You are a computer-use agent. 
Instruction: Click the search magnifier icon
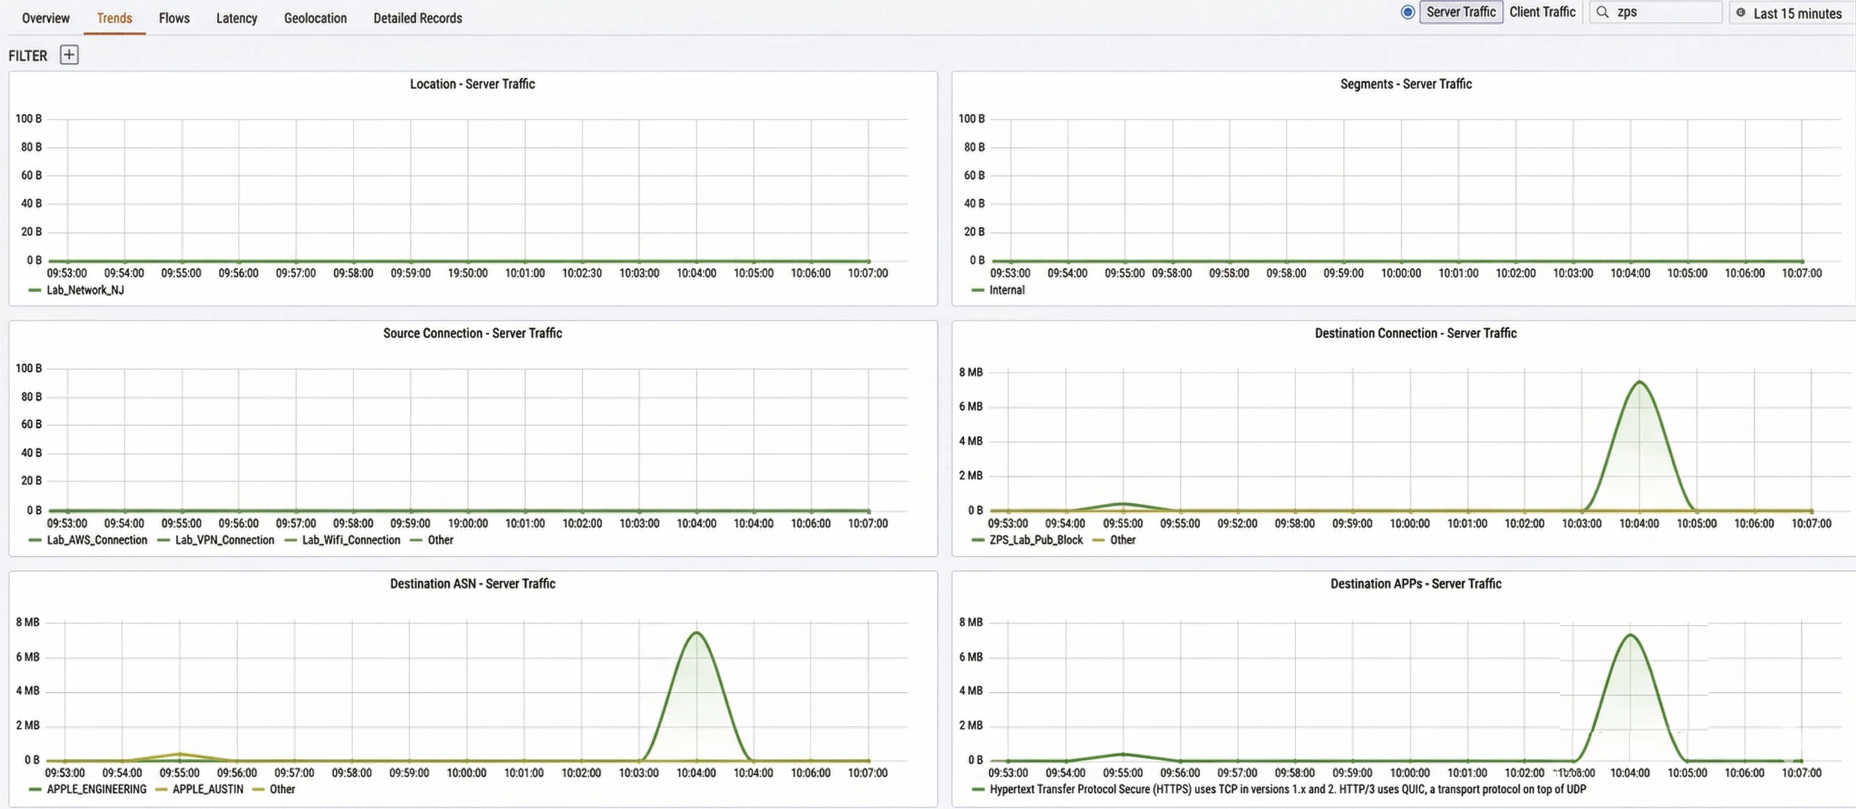coord(1602,12)
